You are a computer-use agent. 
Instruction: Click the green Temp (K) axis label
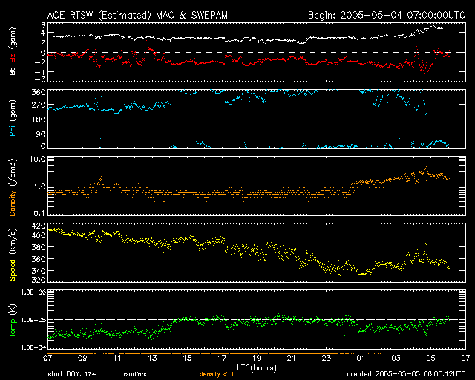click(x=13, y=320)
